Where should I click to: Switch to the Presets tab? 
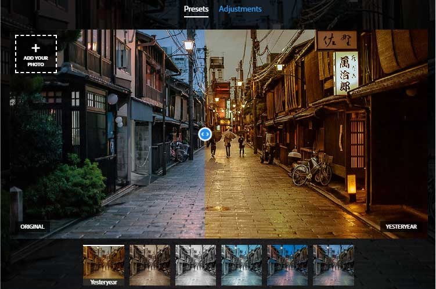click(x=196, y=9)
